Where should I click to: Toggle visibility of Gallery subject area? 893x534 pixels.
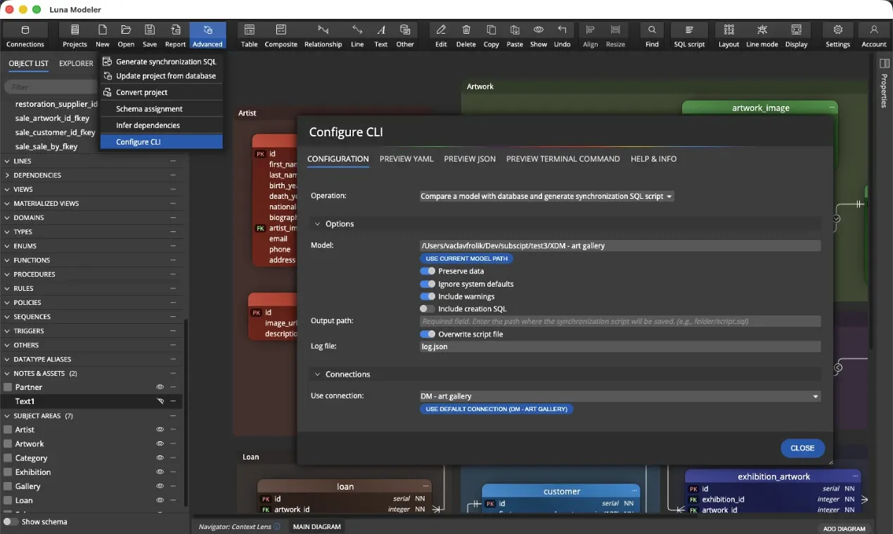(160, 486)
